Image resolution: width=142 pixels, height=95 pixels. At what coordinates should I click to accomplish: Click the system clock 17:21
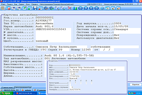click(138, 93)
